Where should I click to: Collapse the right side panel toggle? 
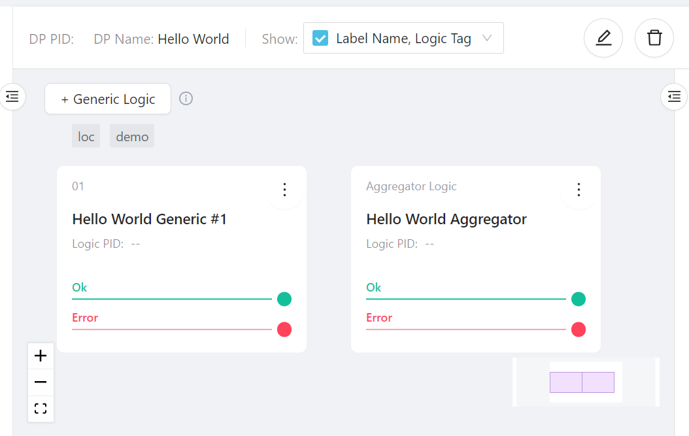674,97
